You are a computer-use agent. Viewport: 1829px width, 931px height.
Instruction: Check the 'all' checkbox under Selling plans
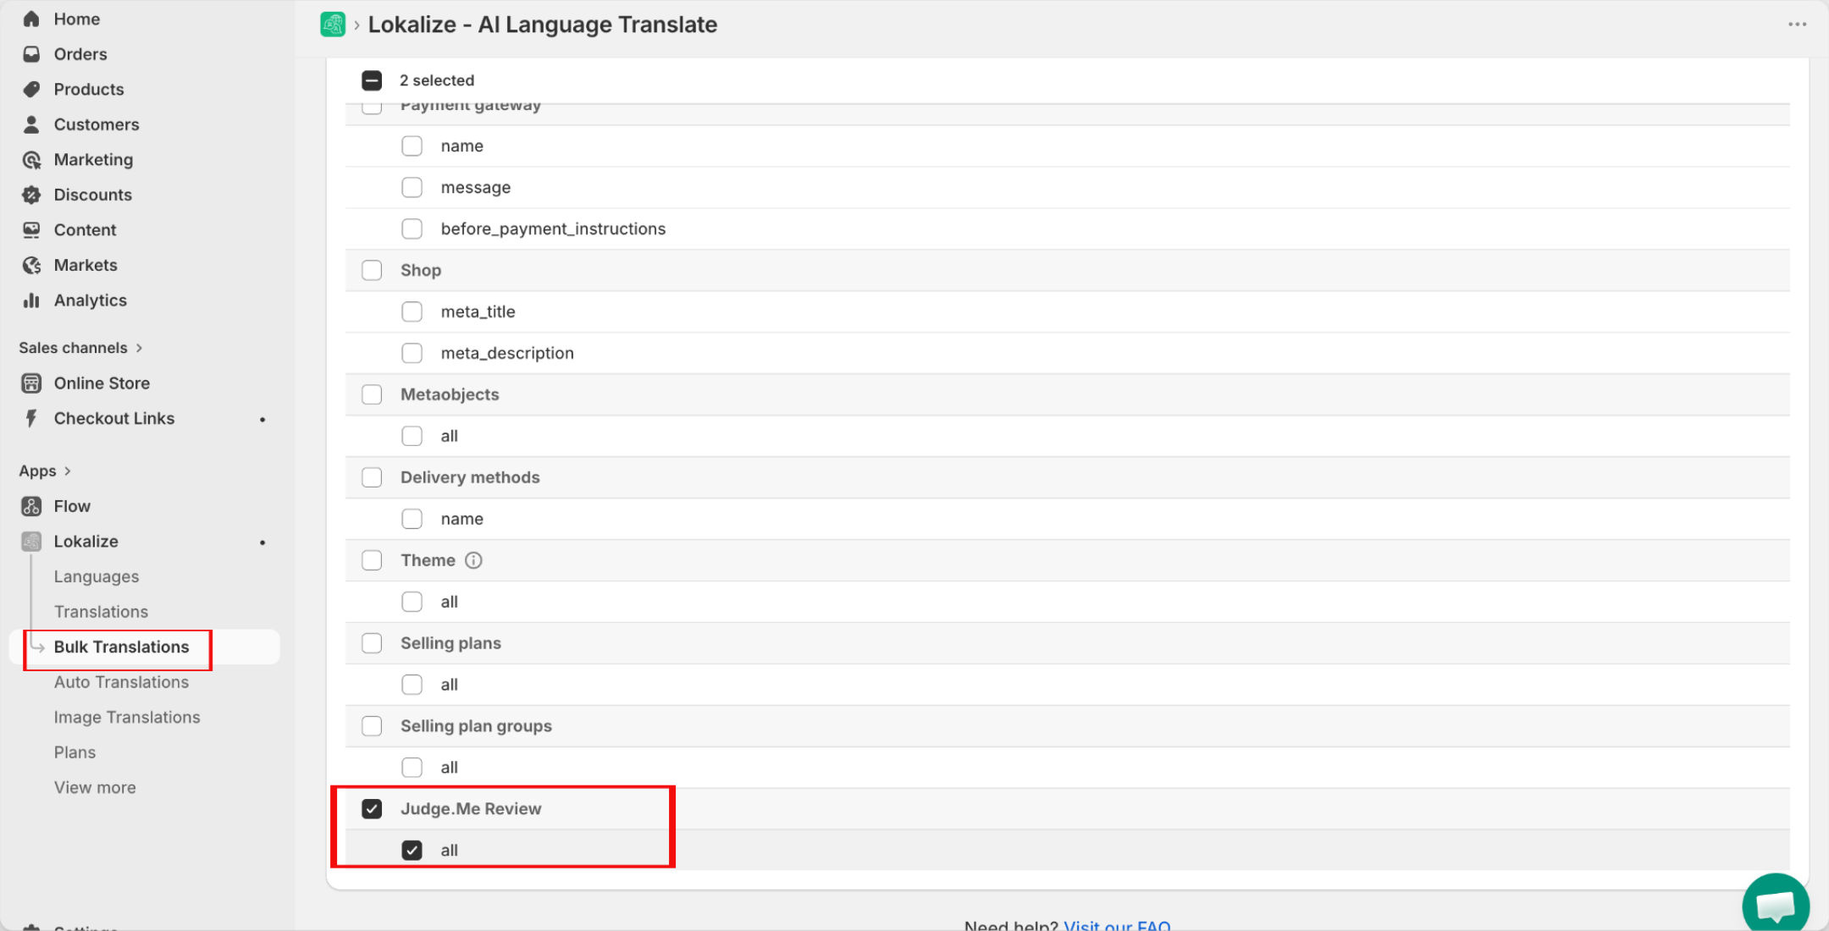click(x=412, y=685)
